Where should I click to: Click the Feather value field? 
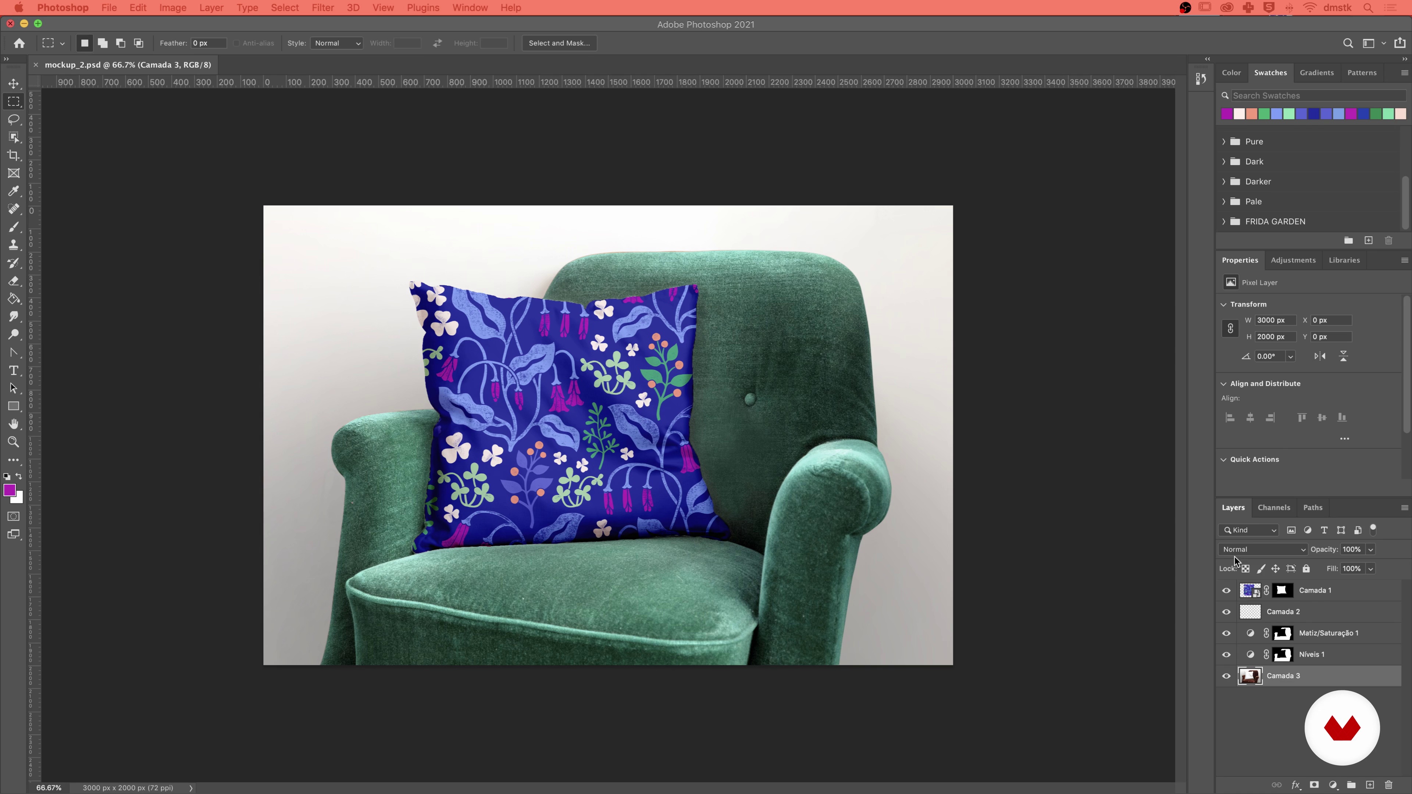[x=208, y=43]
